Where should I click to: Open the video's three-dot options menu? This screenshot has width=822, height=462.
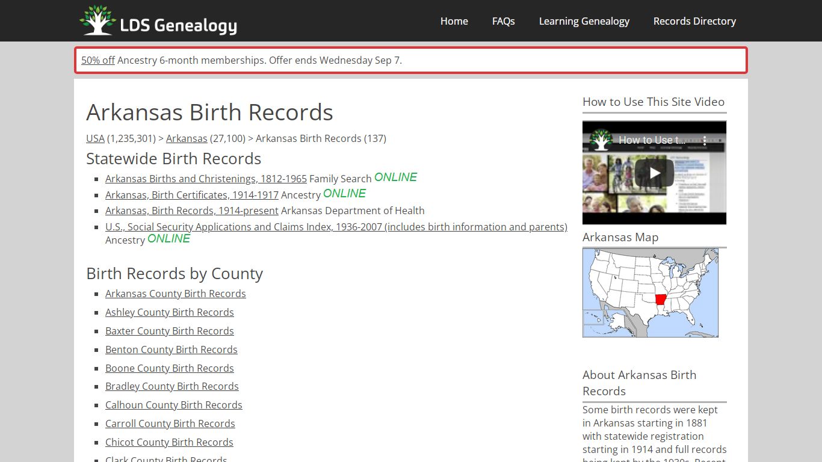pyautogui.click(x=705, y=140)
